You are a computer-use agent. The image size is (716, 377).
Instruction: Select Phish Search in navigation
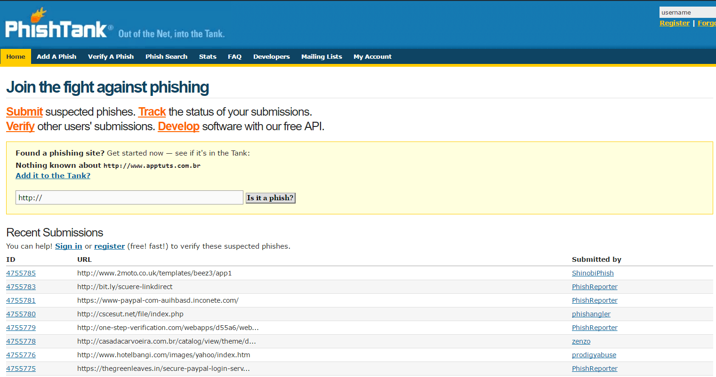tap(166, 56)
